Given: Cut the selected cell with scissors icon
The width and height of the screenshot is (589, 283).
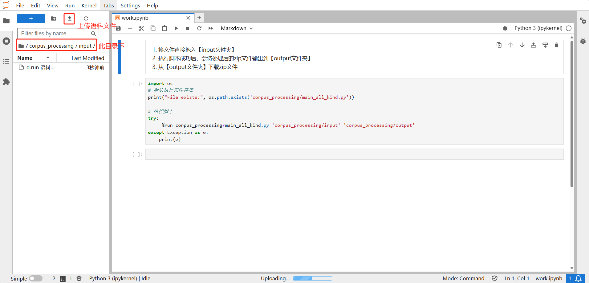Looking at the screenshot, I should (x=141, y=28).
